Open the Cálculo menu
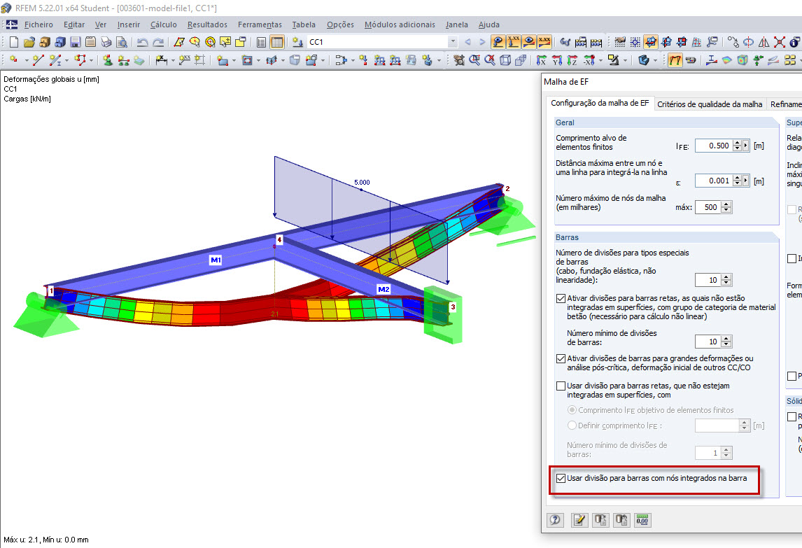Image resolution: width=802 pixels, height=548 pixels. pyautogui.click(x=163, y=24)
